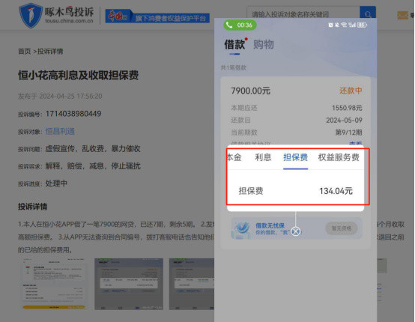Switch to the 利息 tab
This screenshot has width=415, height=322.
click(x=263, y=157)
